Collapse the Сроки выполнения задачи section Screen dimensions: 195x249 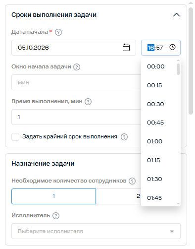click(x=176, y=15)
